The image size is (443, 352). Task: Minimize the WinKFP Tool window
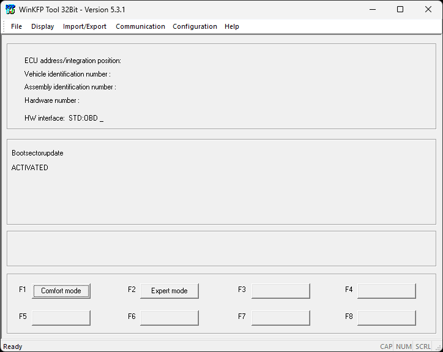point(373,9)
